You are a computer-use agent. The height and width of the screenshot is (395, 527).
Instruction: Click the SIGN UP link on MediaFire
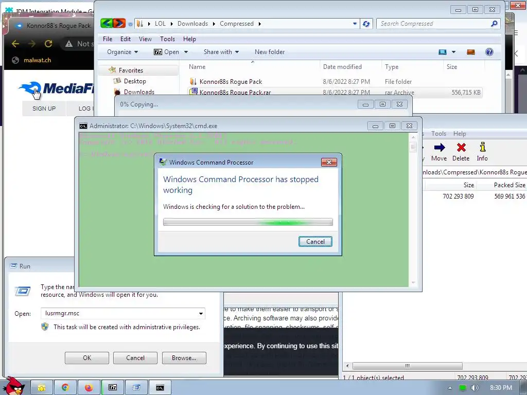tap(44, 109)
